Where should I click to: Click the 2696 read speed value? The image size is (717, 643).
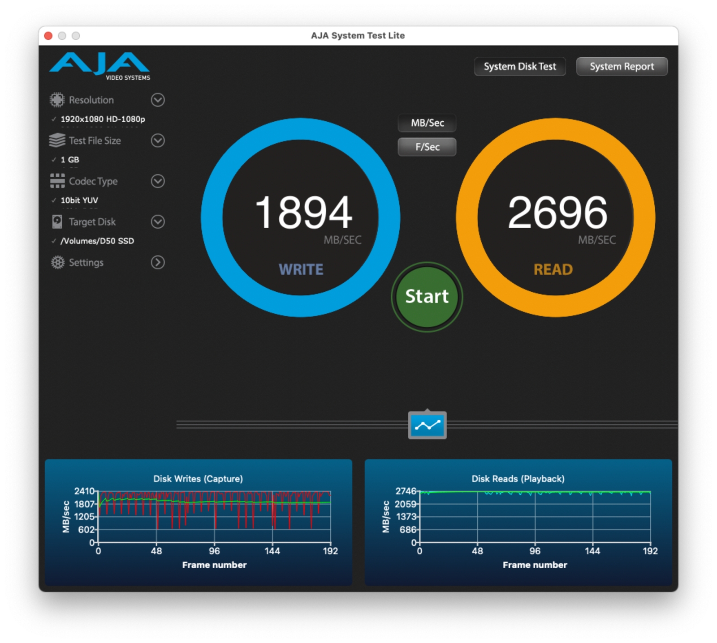(557, 213)
